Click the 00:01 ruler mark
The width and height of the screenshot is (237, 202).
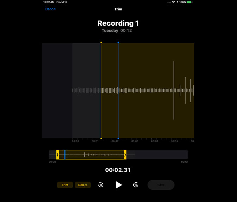click(95, 141)
